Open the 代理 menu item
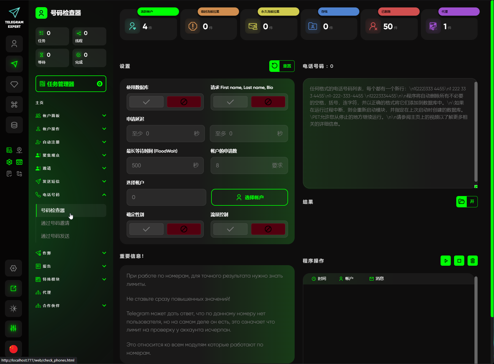494x364 pixels. (47, 292)
